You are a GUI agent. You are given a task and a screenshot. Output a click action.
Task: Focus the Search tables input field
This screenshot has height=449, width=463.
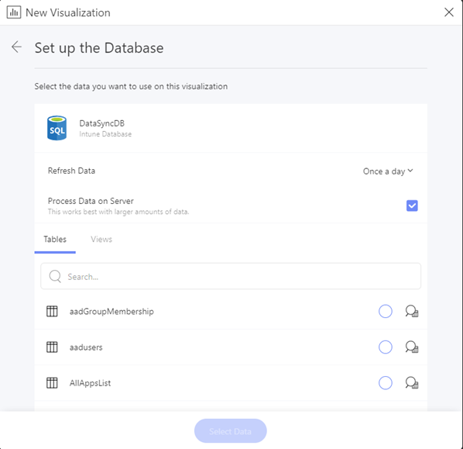point(231,276)
